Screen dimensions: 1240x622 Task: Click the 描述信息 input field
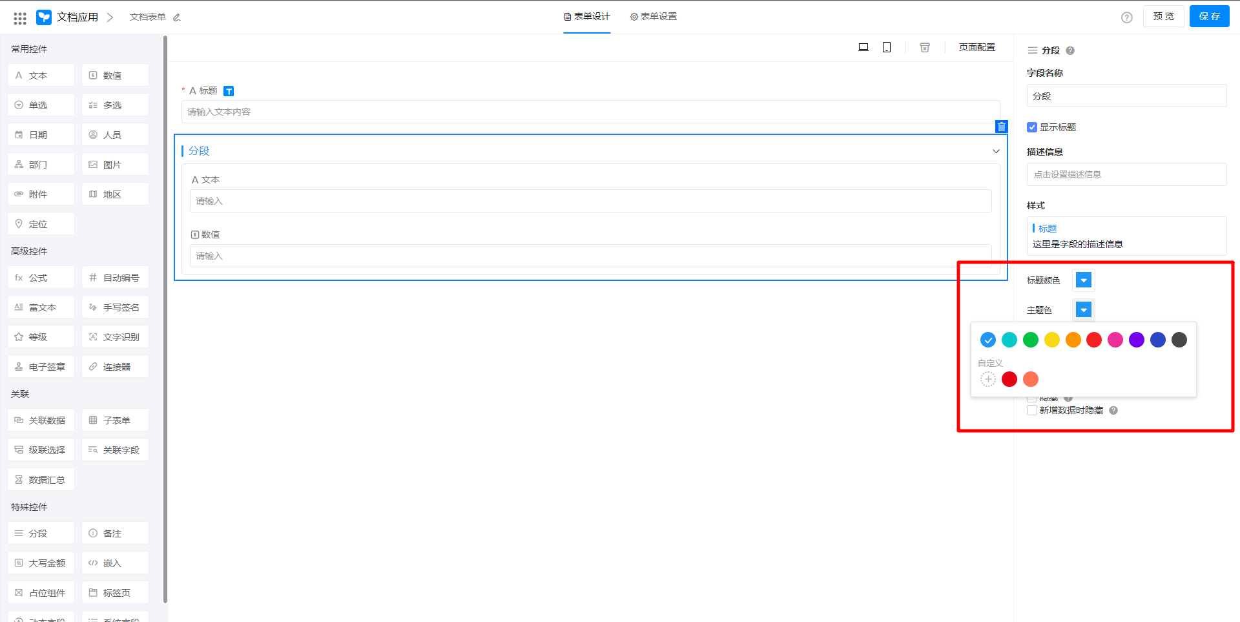pyautogui.click(x=1126, y=174)
